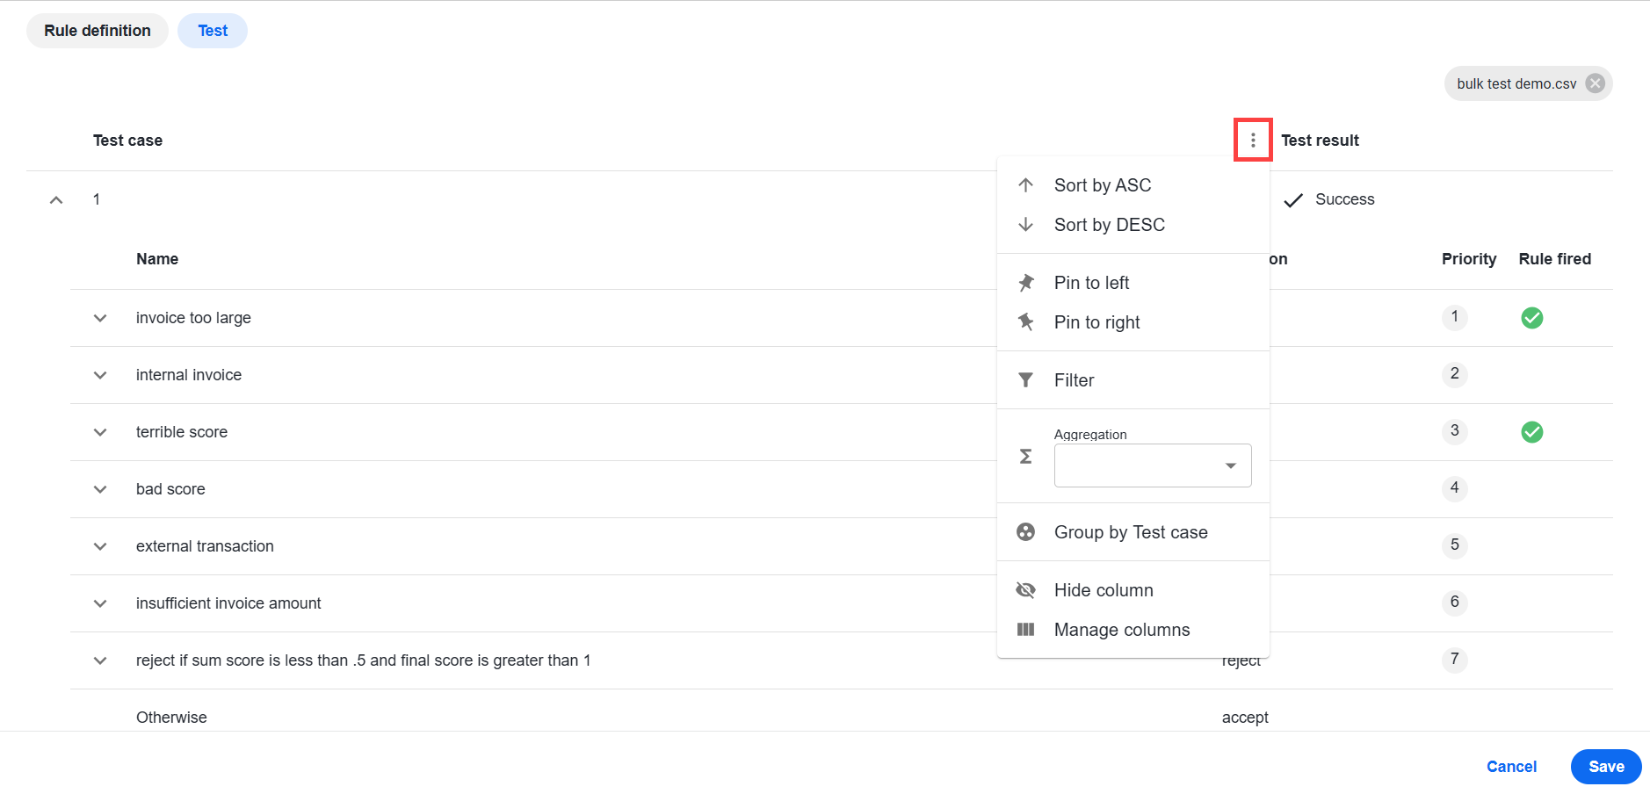Image resolution: width=1650 pixels, height=801 pixels.
Task: Click the external transaction name
Action: pyautogui.click(x=205, y=546)
